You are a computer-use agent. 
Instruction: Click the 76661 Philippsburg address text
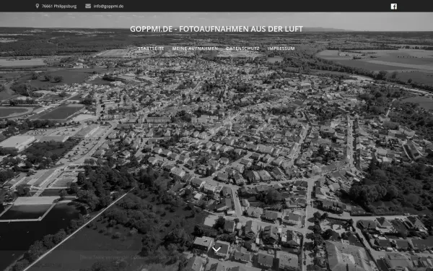click(59, 6)
